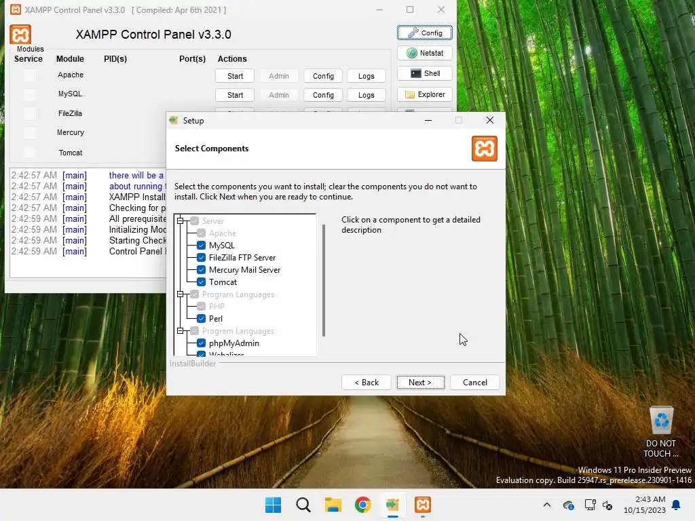The height and width of the screenshot is (521, 695).
Task: Start the Apache module
Action: pyautogui.click(x=235, y=76)
